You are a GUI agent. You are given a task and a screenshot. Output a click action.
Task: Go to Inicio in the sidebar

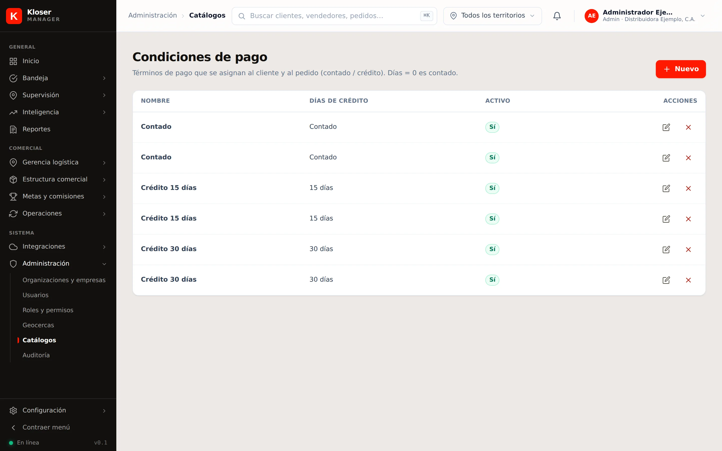tap(58, 61)
